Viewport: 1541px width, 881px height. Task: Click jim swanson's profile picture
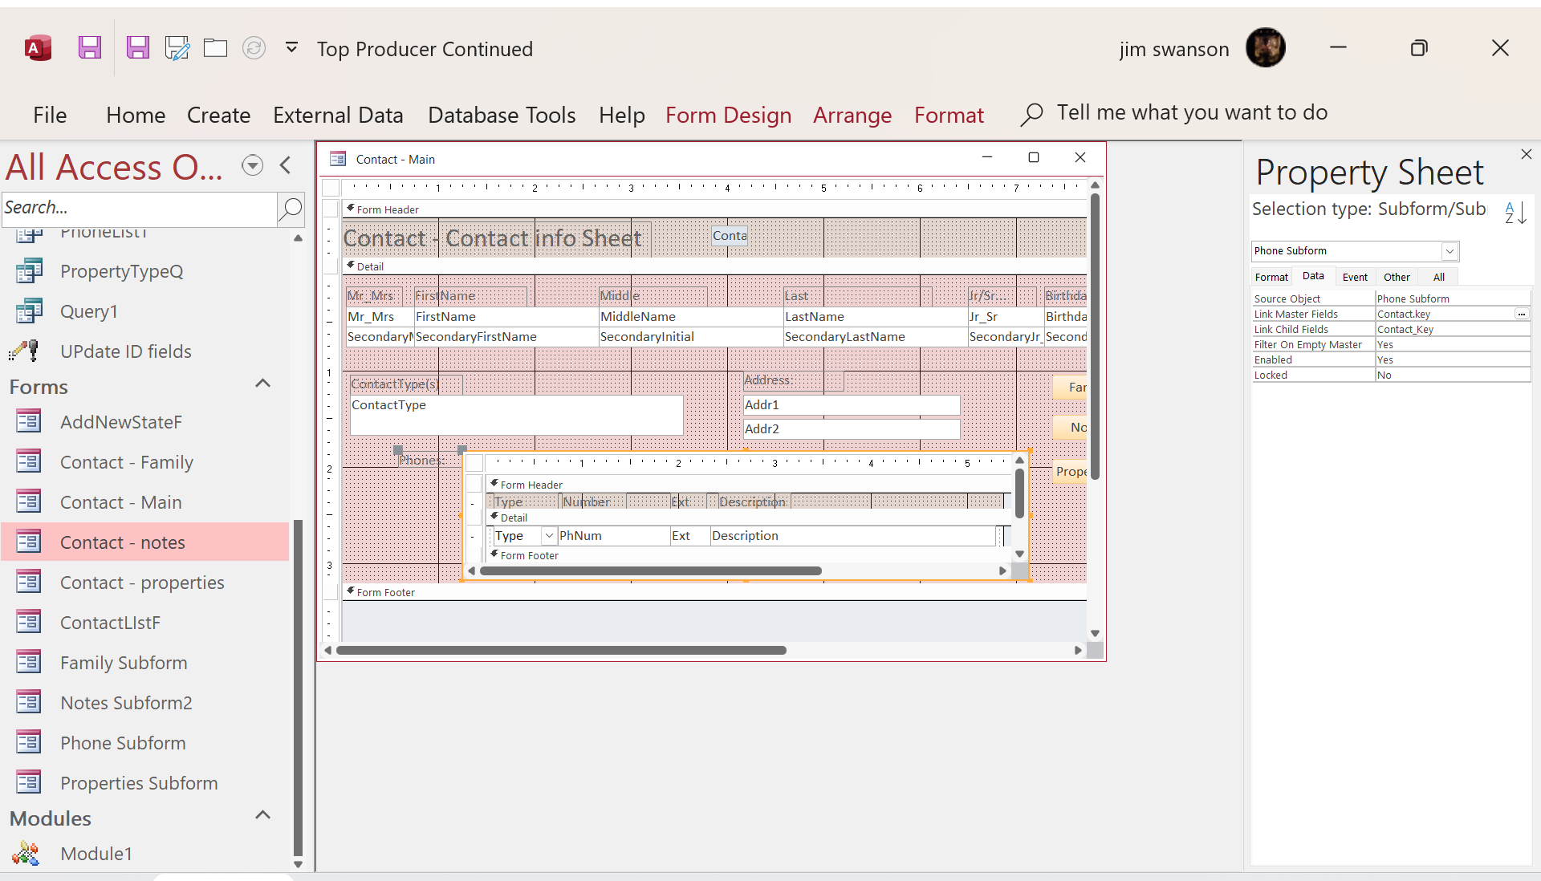coord(1266,47)
